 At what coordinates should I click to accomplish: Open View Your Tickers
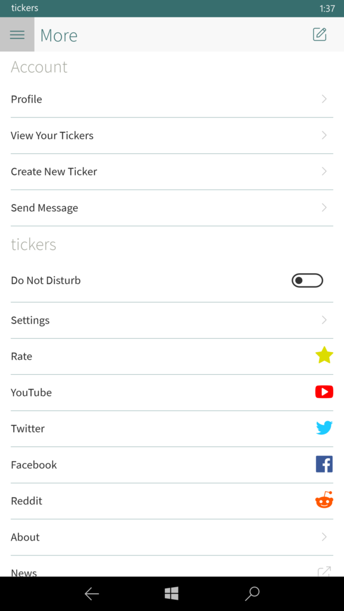pyautogui.click(x=172, y=135)
